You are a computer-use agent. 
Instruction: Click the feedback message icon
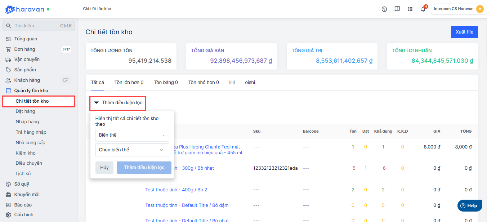(x=397, y=9)
